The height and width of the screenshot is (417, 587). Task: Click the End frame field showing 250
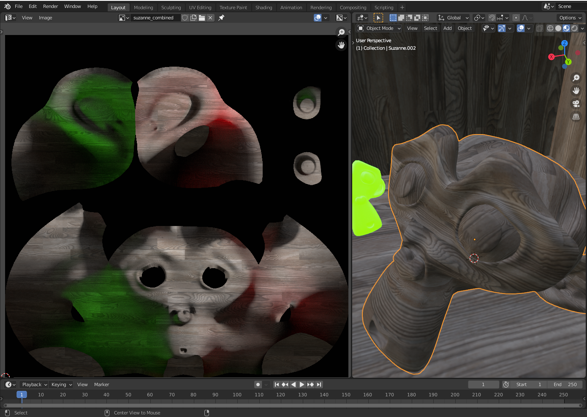[x=565, y=385]
